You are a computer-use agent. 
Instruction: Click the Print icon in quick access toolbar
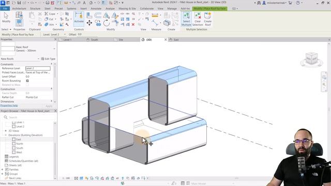[48, 3]
